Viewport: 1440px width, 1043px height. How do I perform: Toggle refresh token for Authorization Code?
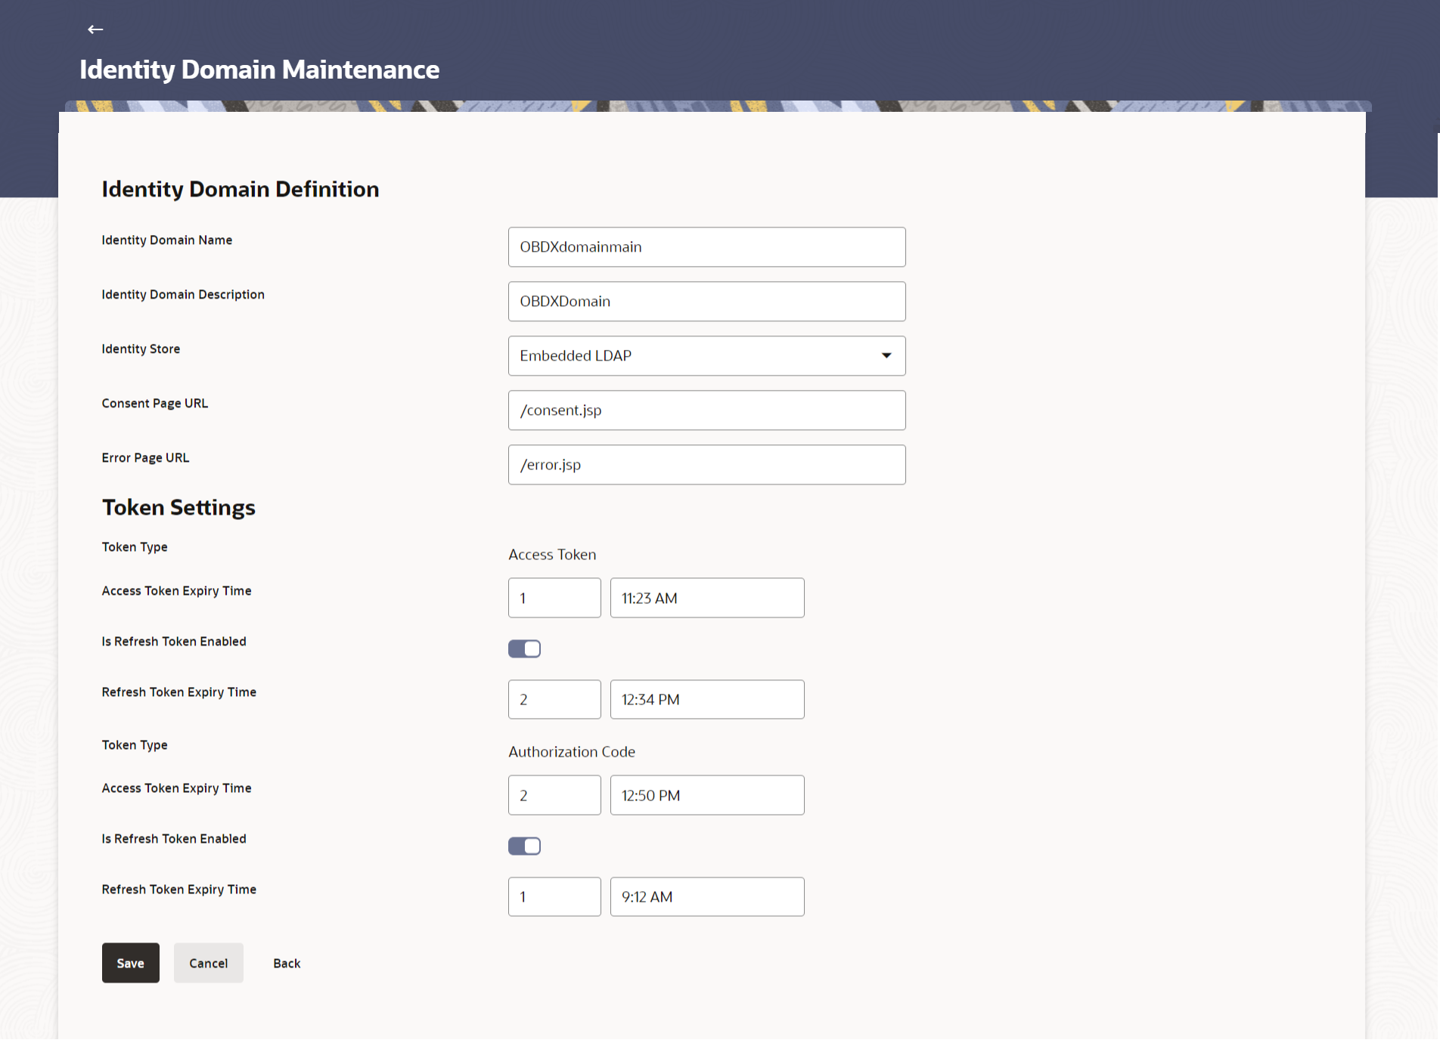tap(524, 846)
